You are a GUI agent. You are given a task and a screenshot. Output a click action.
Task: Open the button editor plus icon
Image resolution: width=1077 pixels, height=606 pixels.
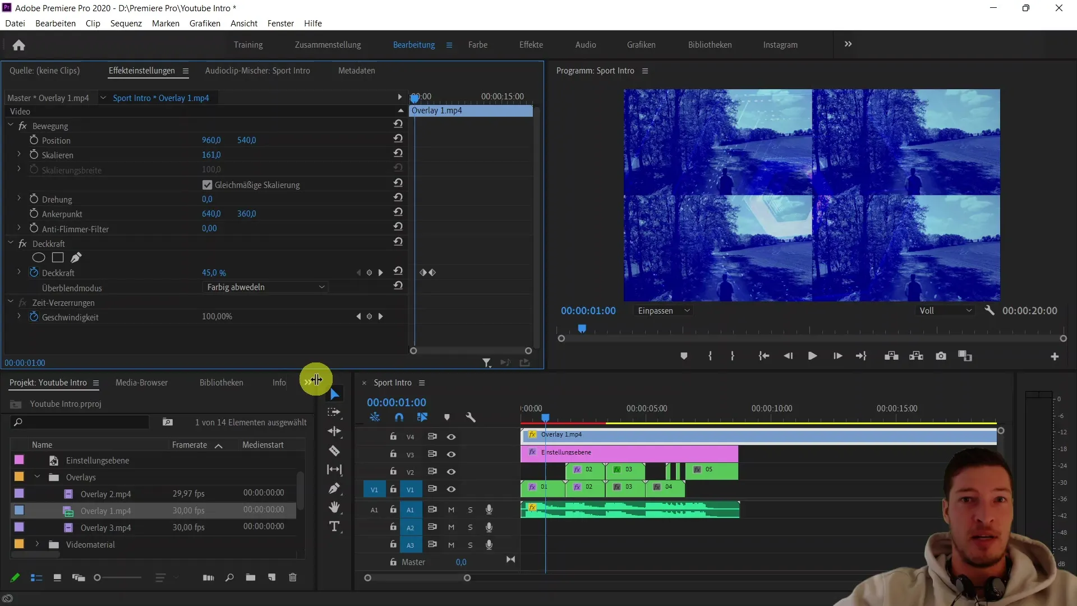click(1055, 356)
